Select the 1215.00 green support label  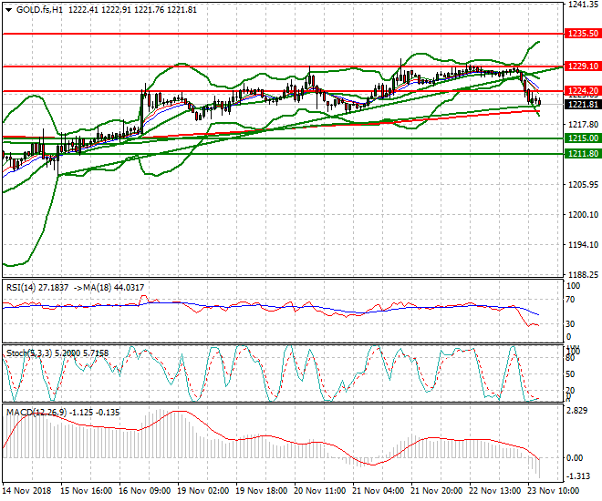coord(583,138)
